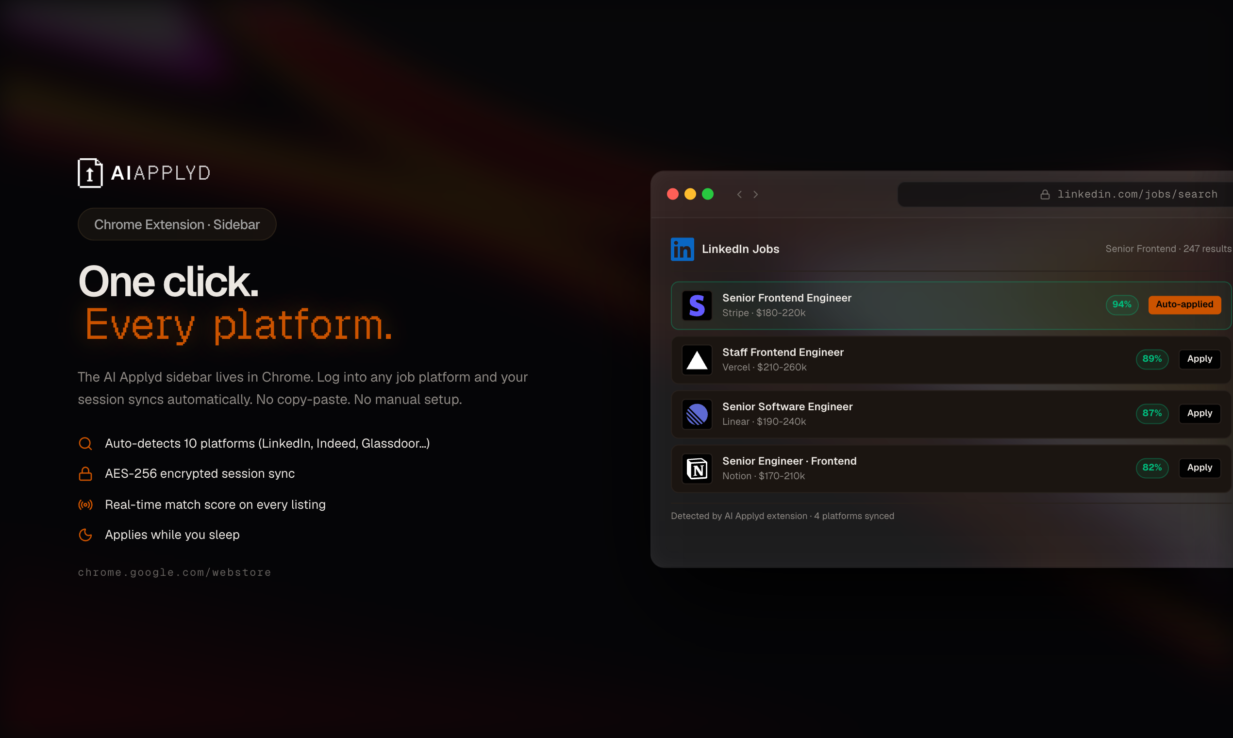Click the Linear company logo

(x=697, y=414)
